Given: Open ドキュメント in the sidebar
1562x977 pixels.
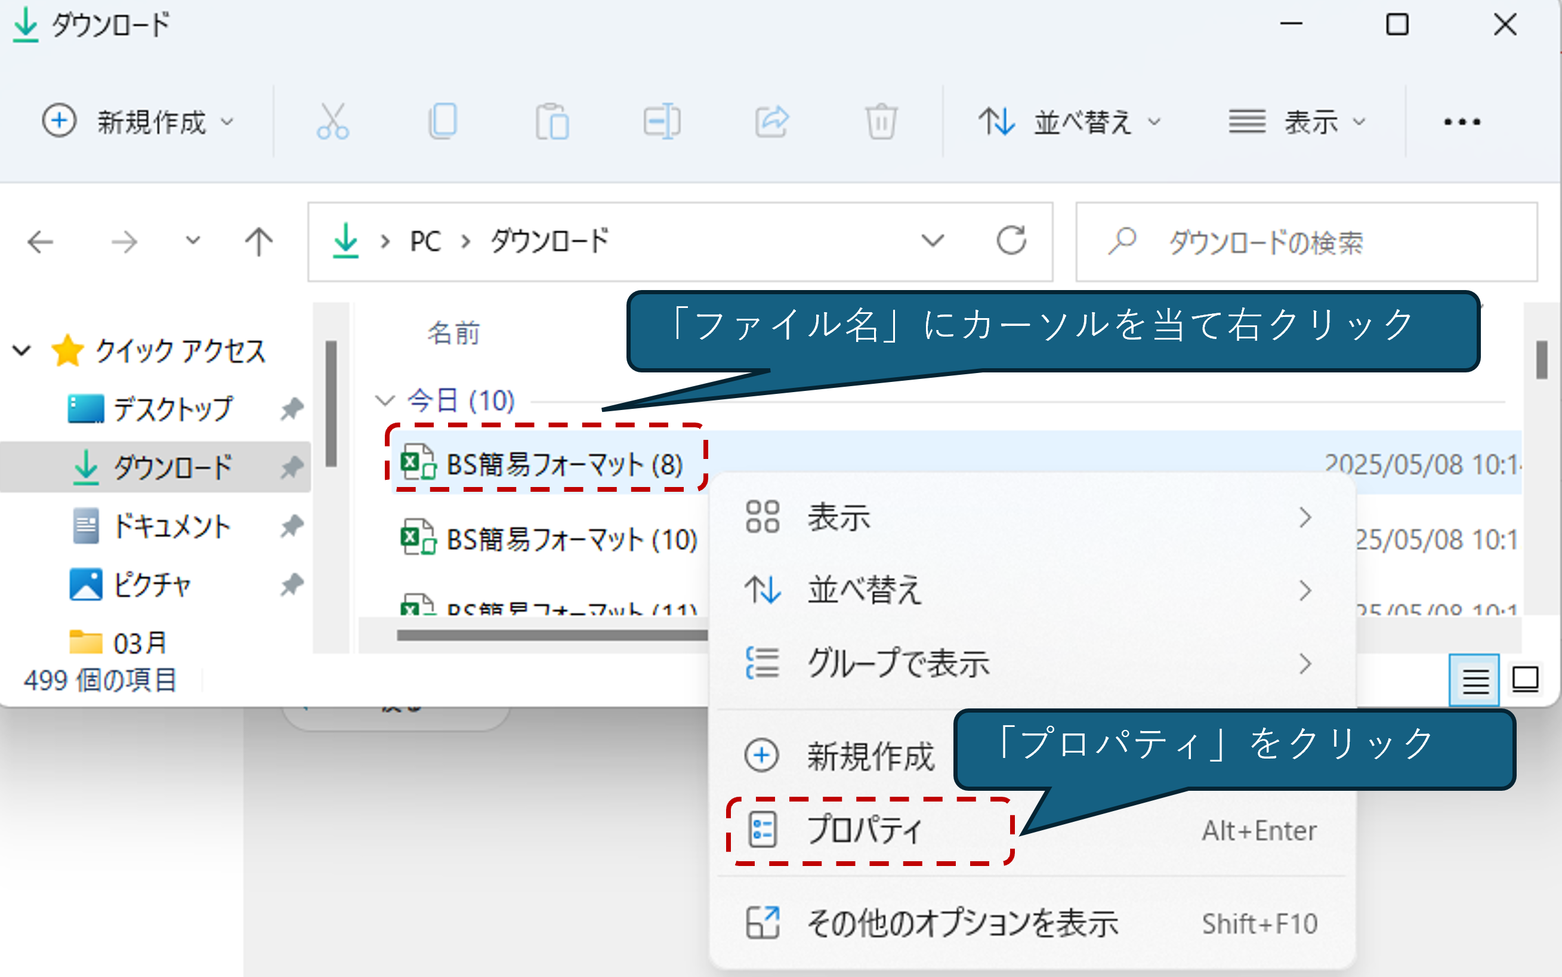Looking at the screenshot, I should pyautogui.click(x=171, y=526).
